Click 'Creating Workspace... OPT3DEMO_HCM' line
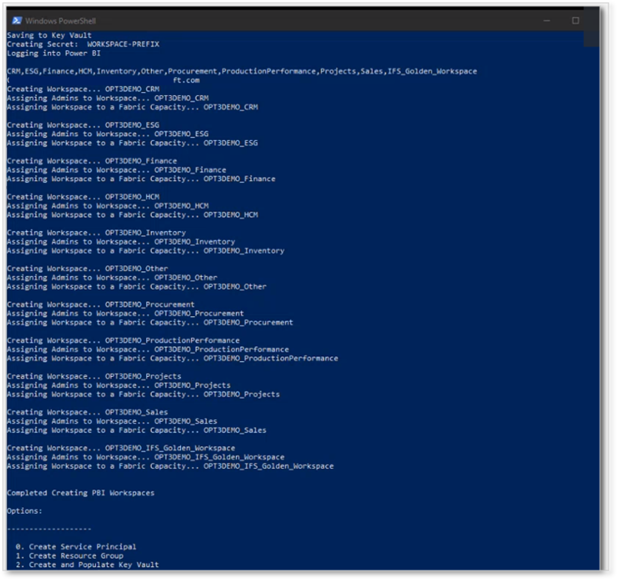617x579 pixels. pos(83,197)
